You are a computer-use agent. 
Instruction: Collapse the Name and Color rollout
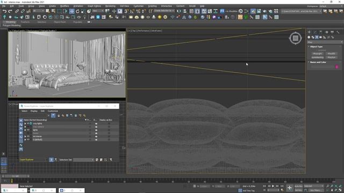(318, 62)
